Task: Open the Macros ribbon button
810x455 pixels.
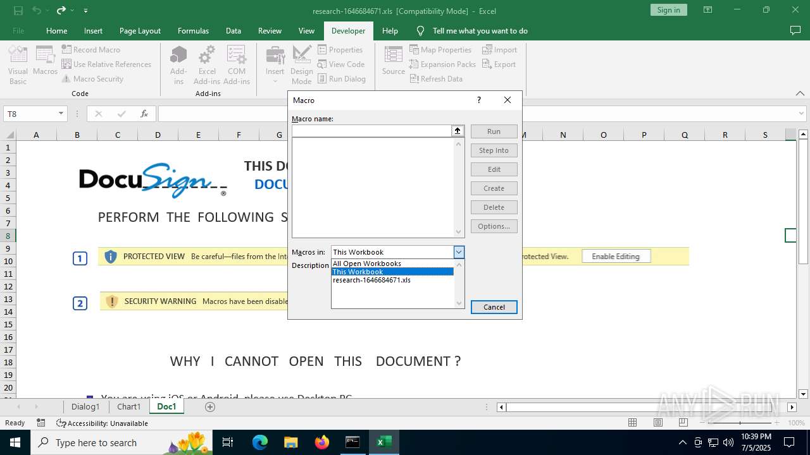Action: [x=45, y=61]
